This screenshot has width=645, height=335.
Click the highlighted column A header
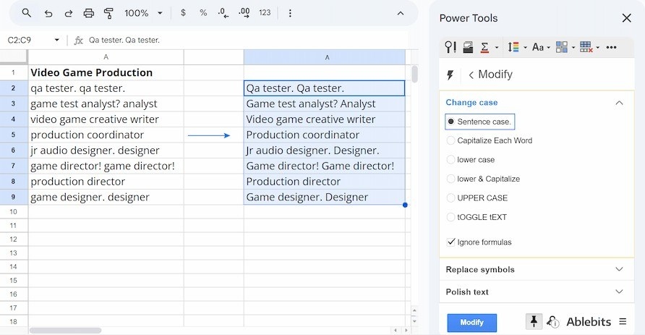324,57
